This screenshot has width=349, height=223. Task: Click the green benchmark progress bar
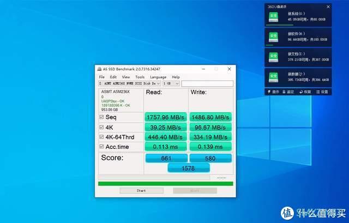[166, 184]
